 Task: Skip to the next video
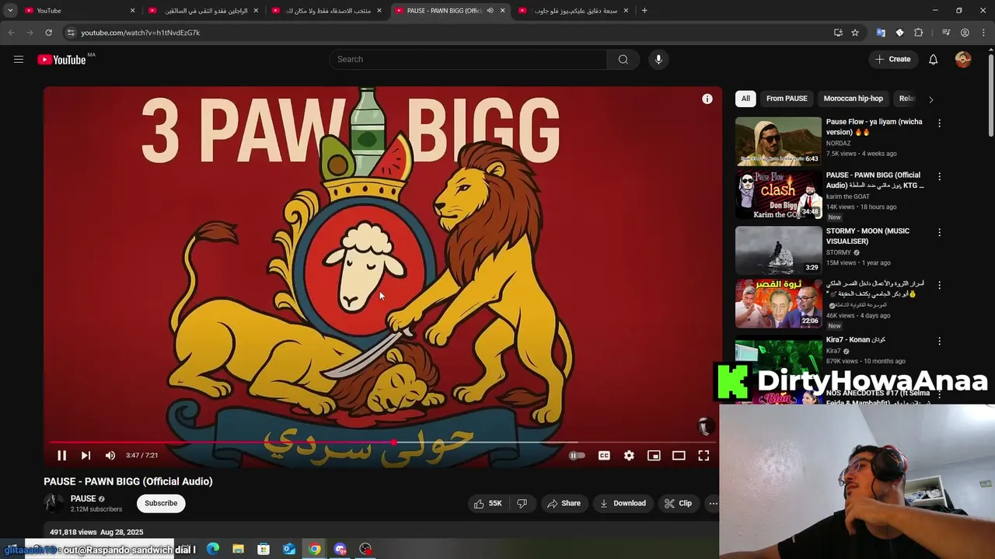86,456
